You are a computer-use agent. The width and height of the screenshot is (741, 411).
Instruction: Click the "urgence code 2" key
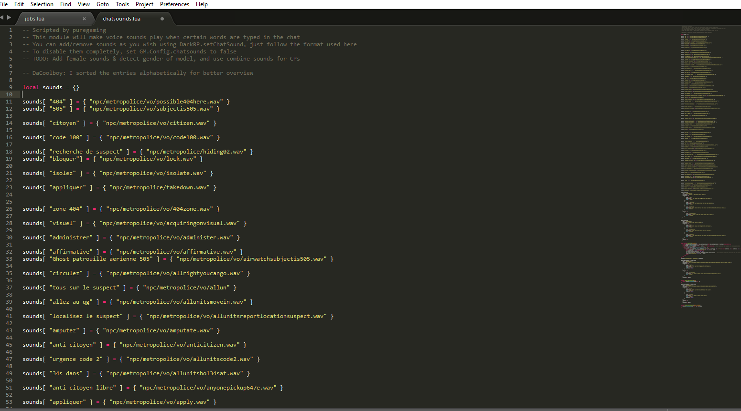click(x=76, y=359)
